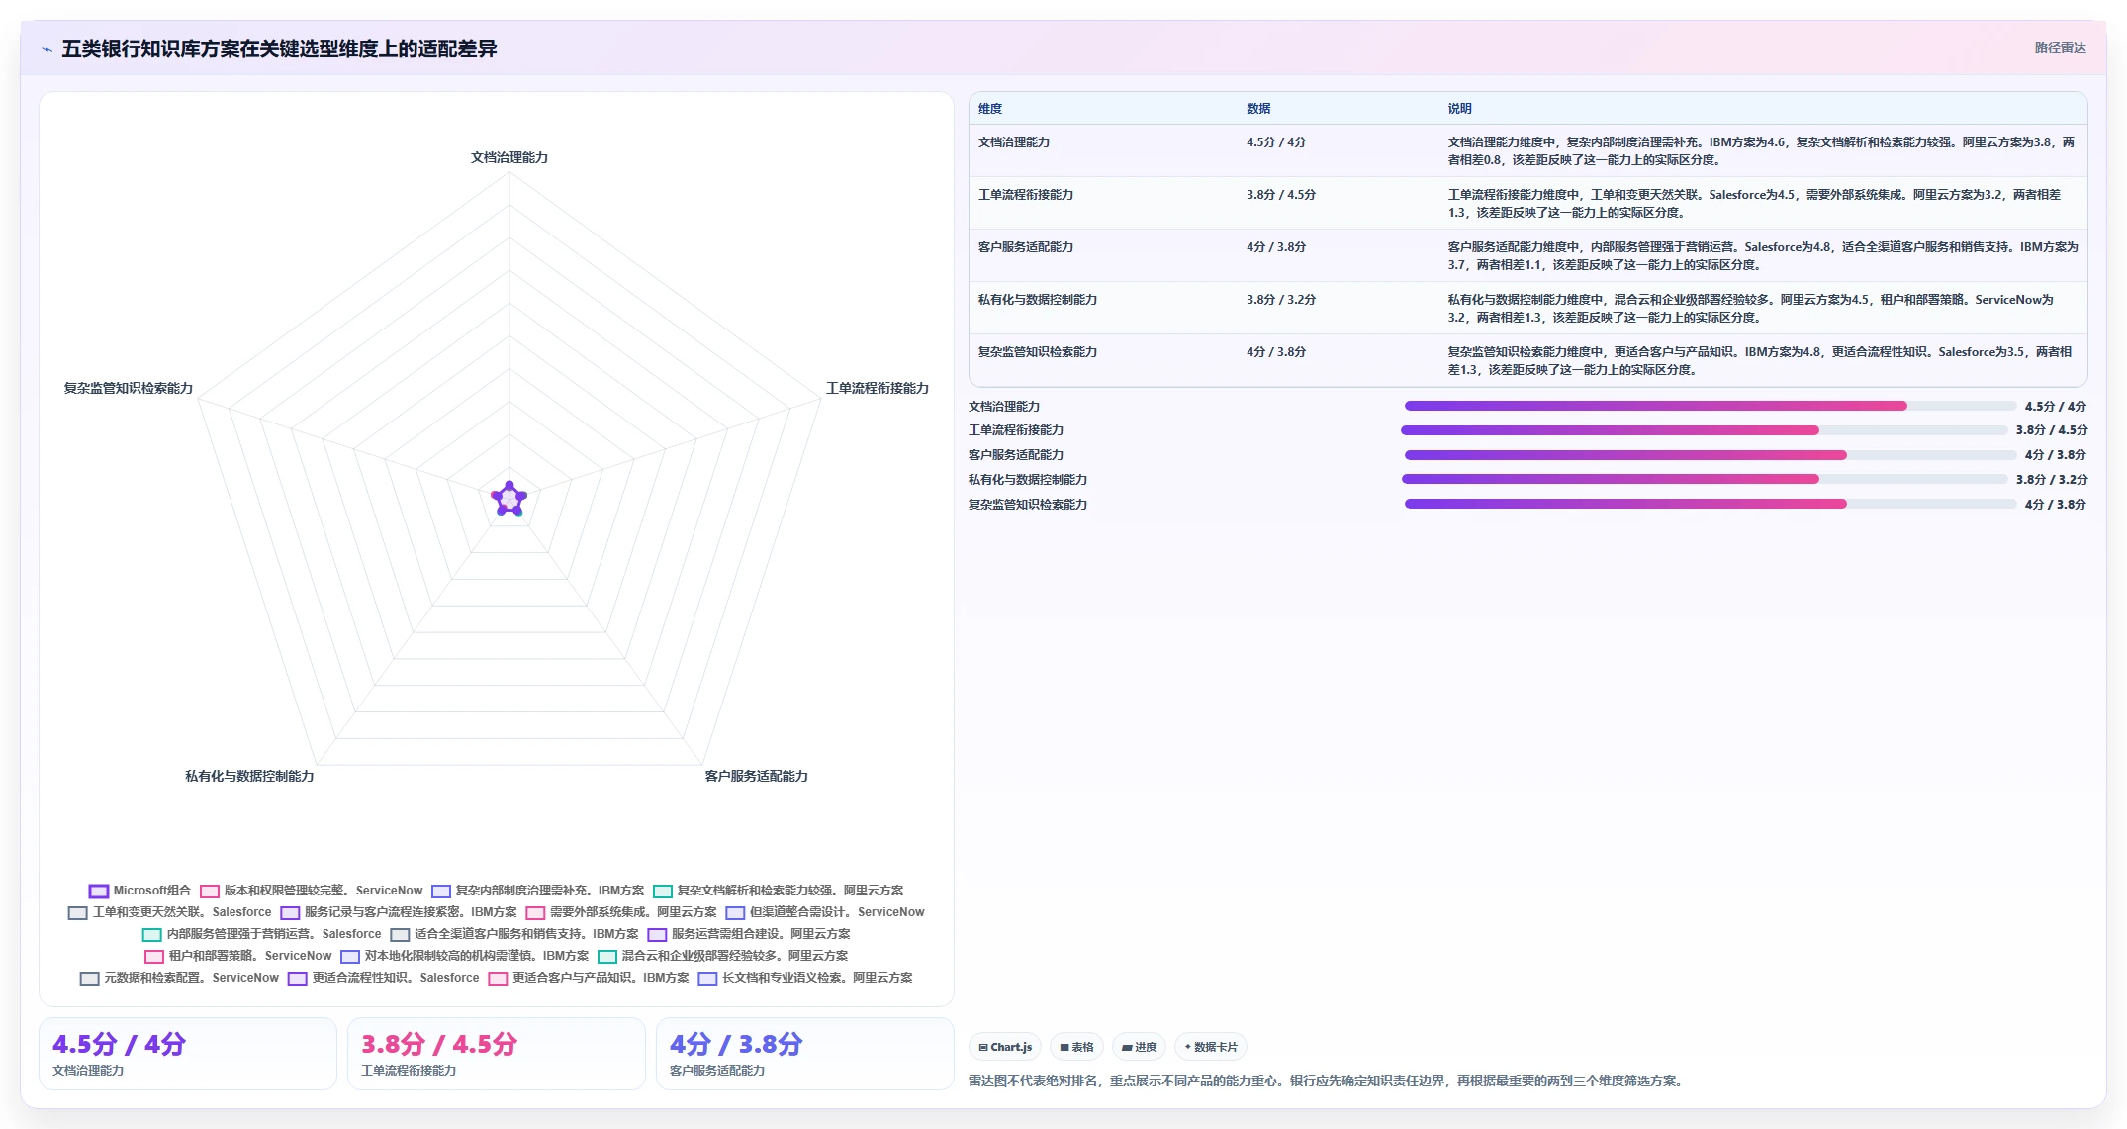
Task: Toggle legend 复杂文档解析和检索能力较强。阿里云方案
Action: click(x=778, y=891)
